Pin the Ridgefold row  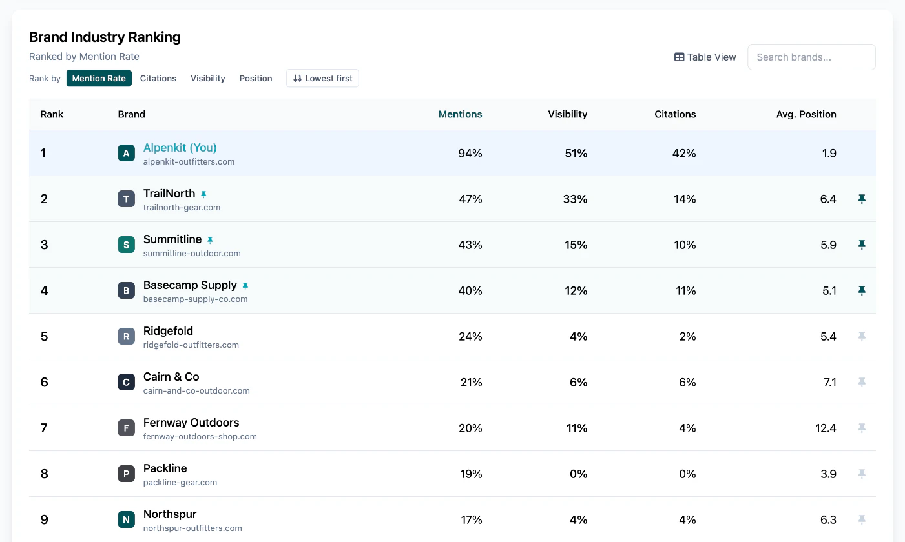(x=861, y=336)
